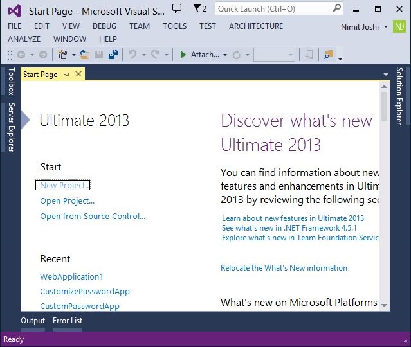Viewport: 411px width, 347px height.
Task: Expand the Server Explorer side tab
Action: click(x=11, y=127)
